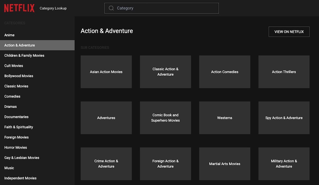Open the Classic Action & Adventure tile
319x185 pixels.
click(165, 72)
